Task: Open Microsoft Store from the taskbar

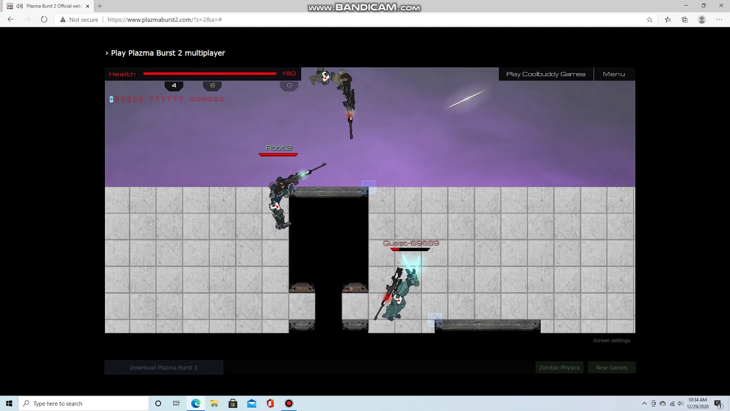Action: pyautogui.click(x=233, y=404)
